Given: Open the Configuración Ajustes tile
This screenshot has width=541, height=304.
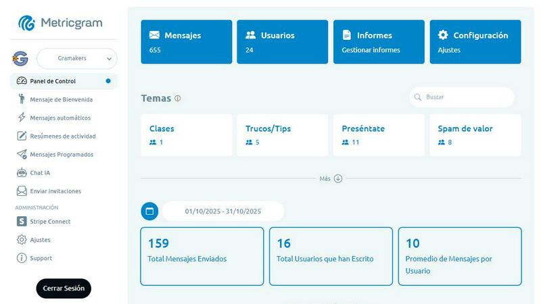Looking at the screenshot, I should pos(475,42).
